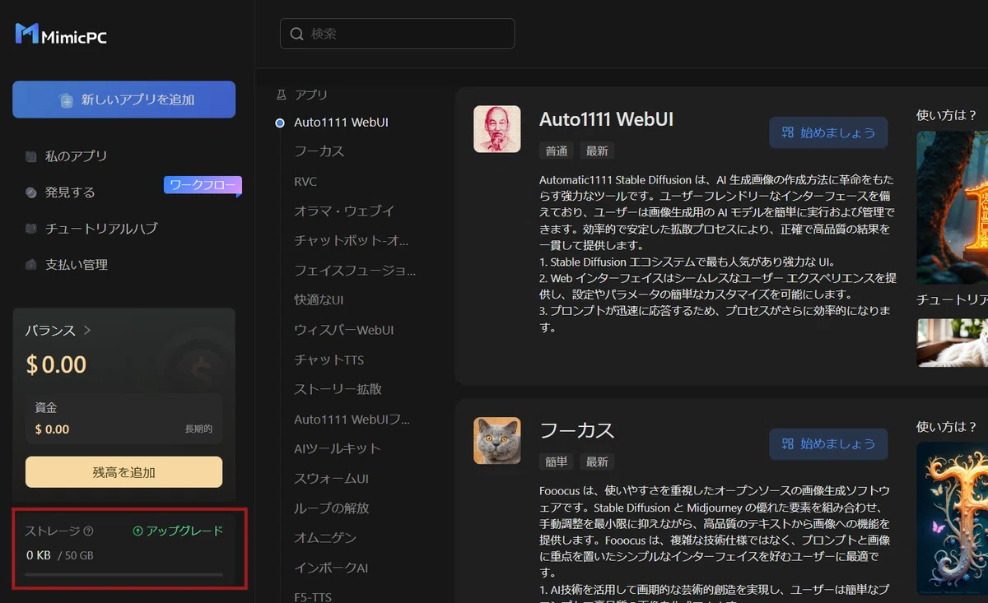Select ストーリー拡散 in app list
Viewport: 988px width, 603px height.
coord(338,388)
